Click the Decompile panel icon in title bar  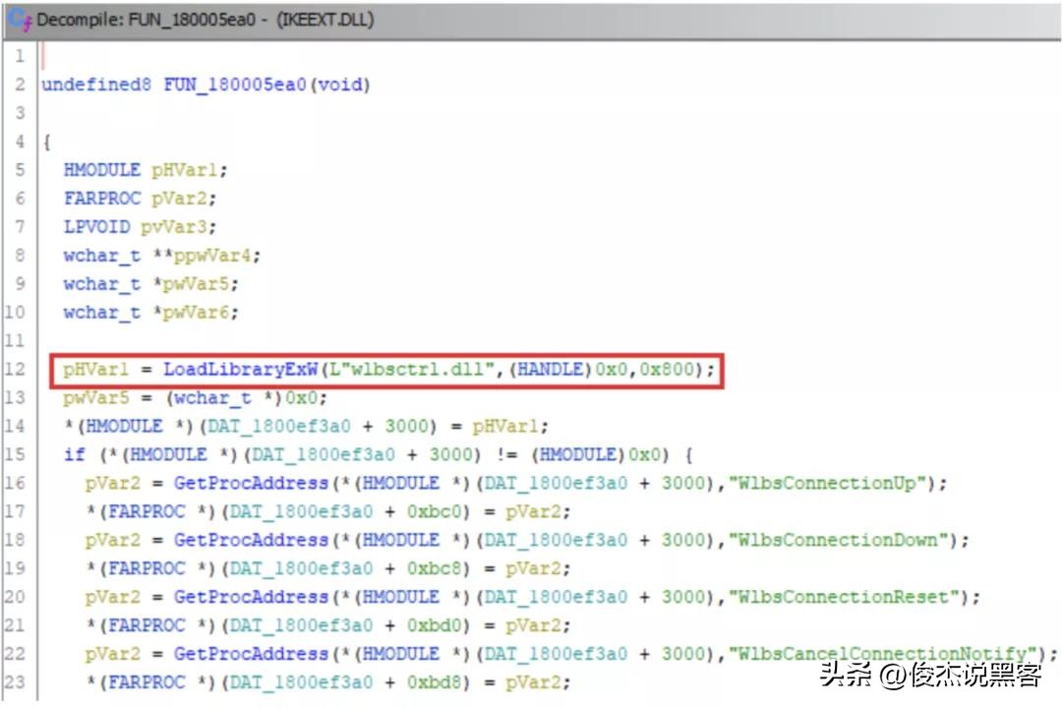point(19,21)
